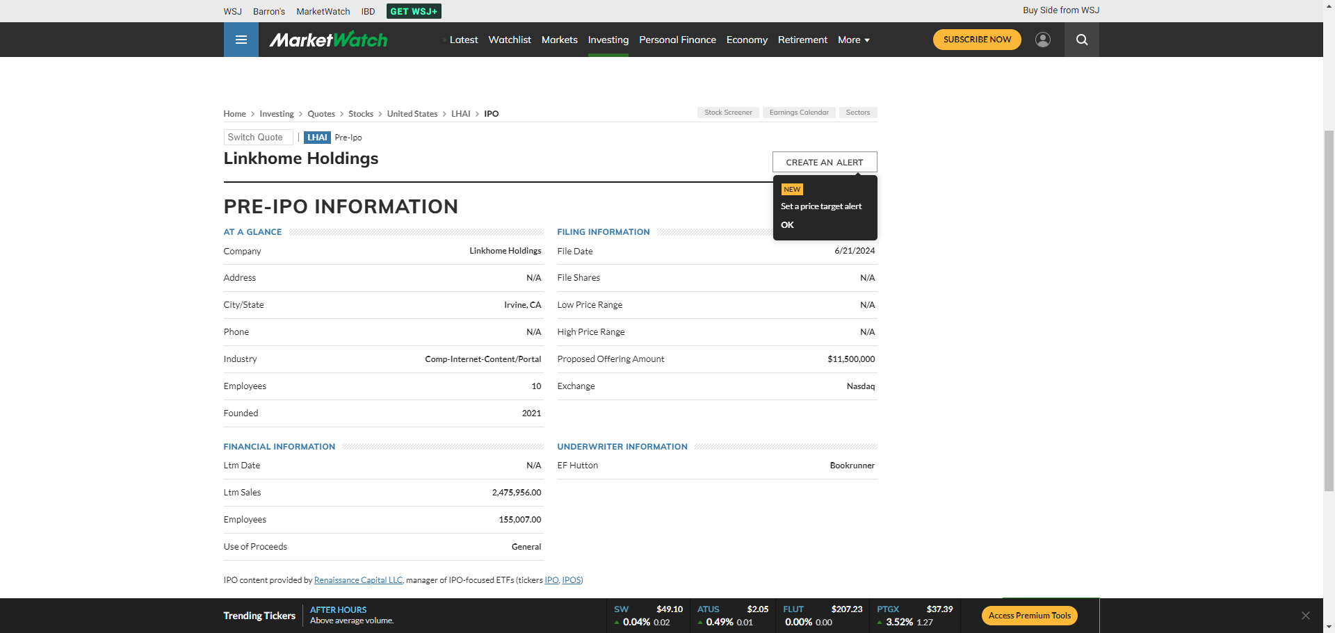
Task: Select the File Date value 6/21/2024
Action: 855,251
